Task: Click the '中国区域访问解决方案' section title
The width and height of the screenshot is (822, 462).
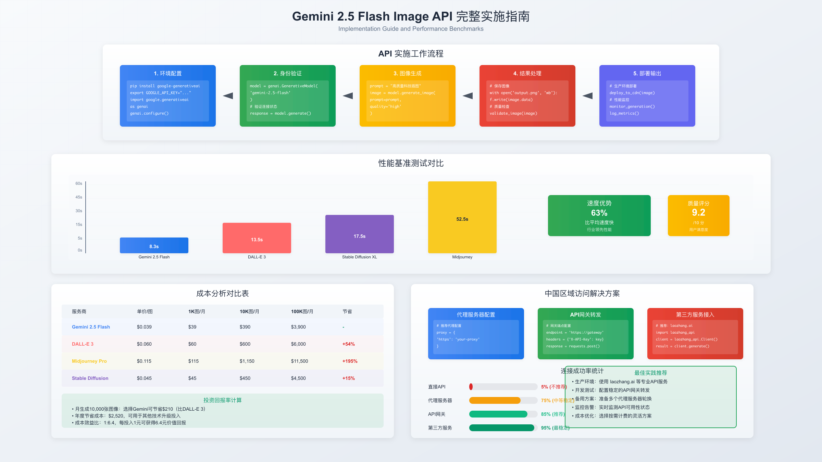Action: point(582,293)
